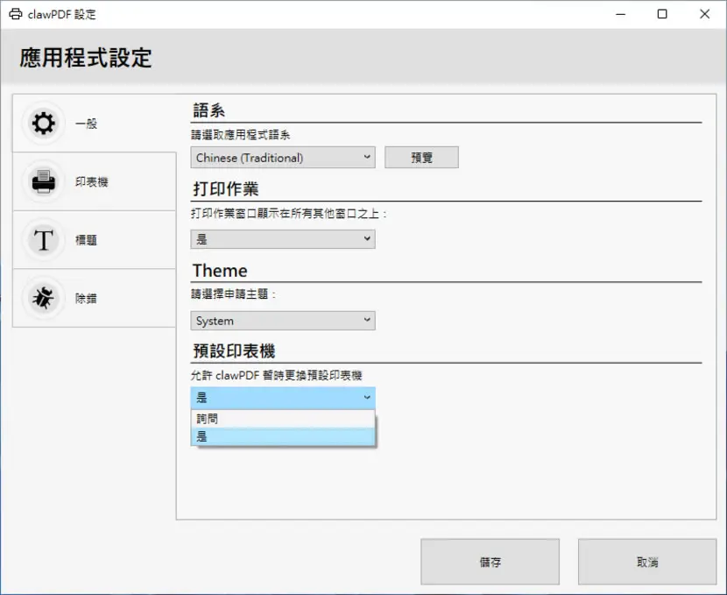727x595 pixels.
Task: Choose 詢問 from the open dropdown list
Action: click(283, 419)
